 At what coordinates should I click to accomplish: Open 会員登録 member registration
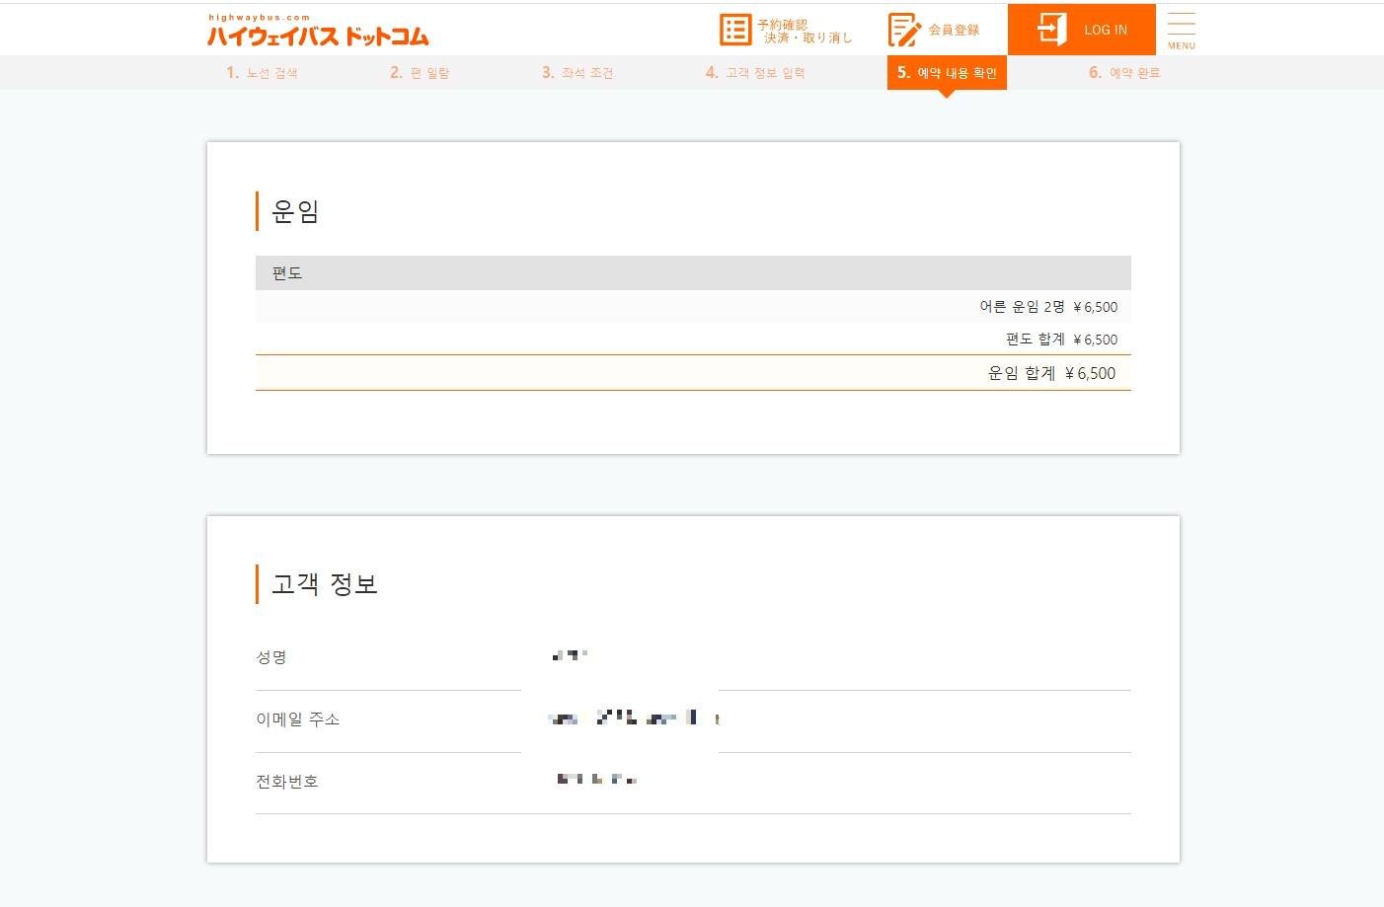[954, 30]
